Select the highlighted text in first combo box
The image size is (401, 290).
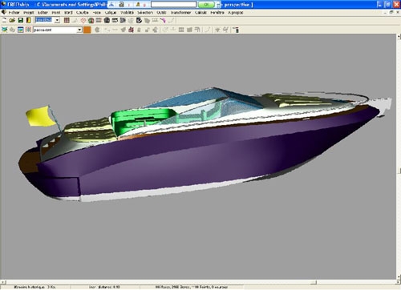[x=43, y=20]
